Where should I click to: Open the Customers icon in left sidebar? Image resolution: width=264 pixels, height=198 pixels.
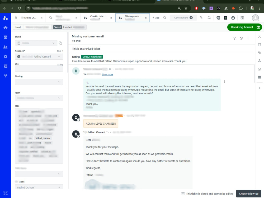5,47
